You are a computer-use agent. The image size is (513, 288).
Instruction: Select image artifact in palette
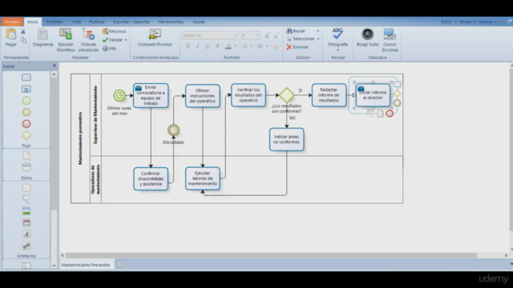[x=26, y=211]
